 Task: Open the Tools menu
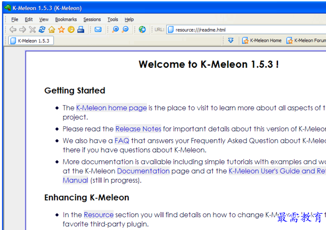(113, 19)
